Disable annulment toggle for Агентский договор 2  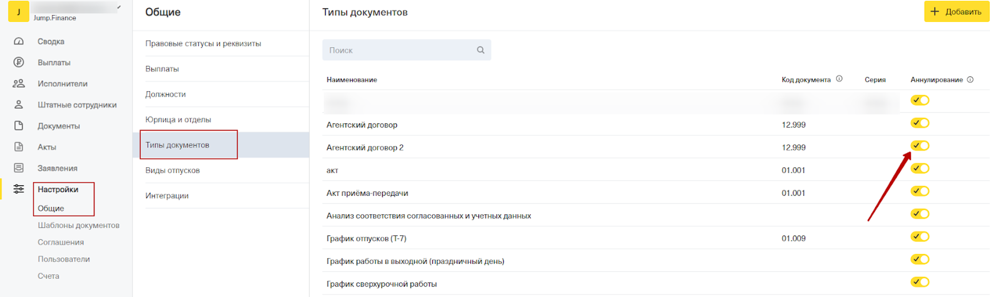pos(920,146)
